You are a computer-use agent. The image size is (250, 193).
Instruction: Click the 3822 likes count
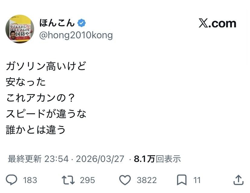pyautogui.click(x=147, y=180)
